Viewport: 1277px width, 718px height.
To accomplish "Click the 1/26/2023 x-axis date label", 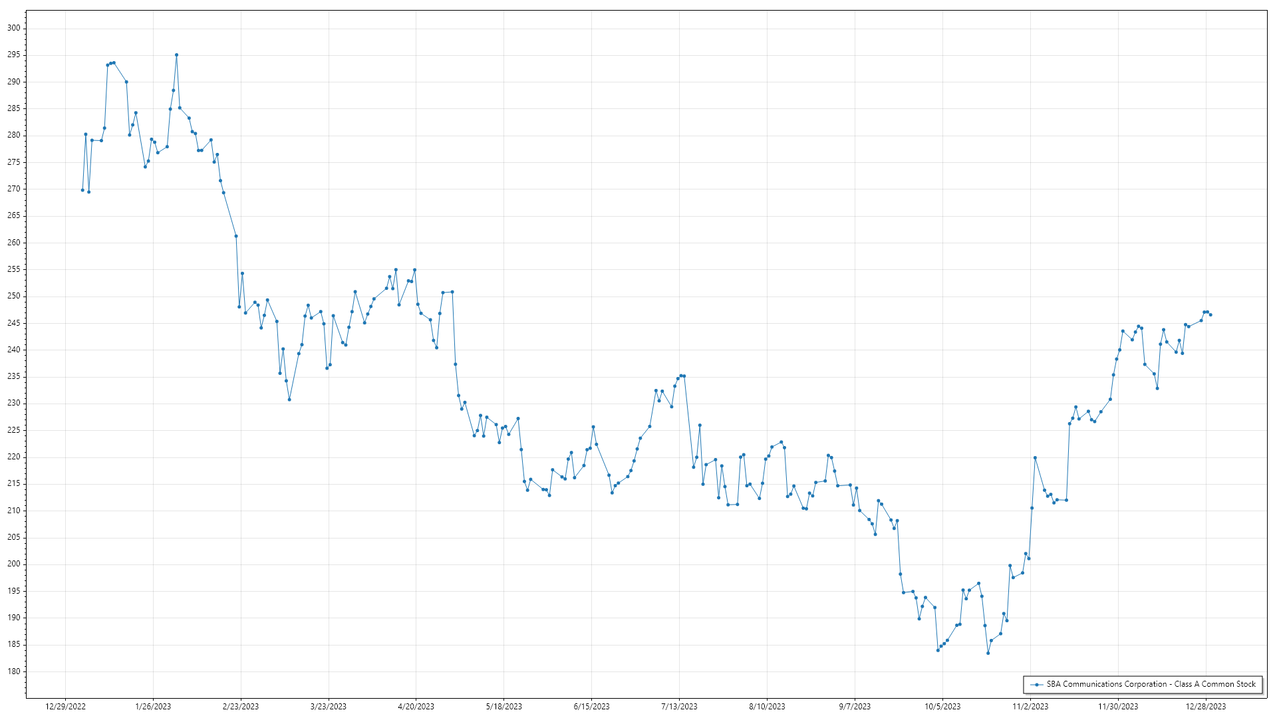I will point(153,707).
